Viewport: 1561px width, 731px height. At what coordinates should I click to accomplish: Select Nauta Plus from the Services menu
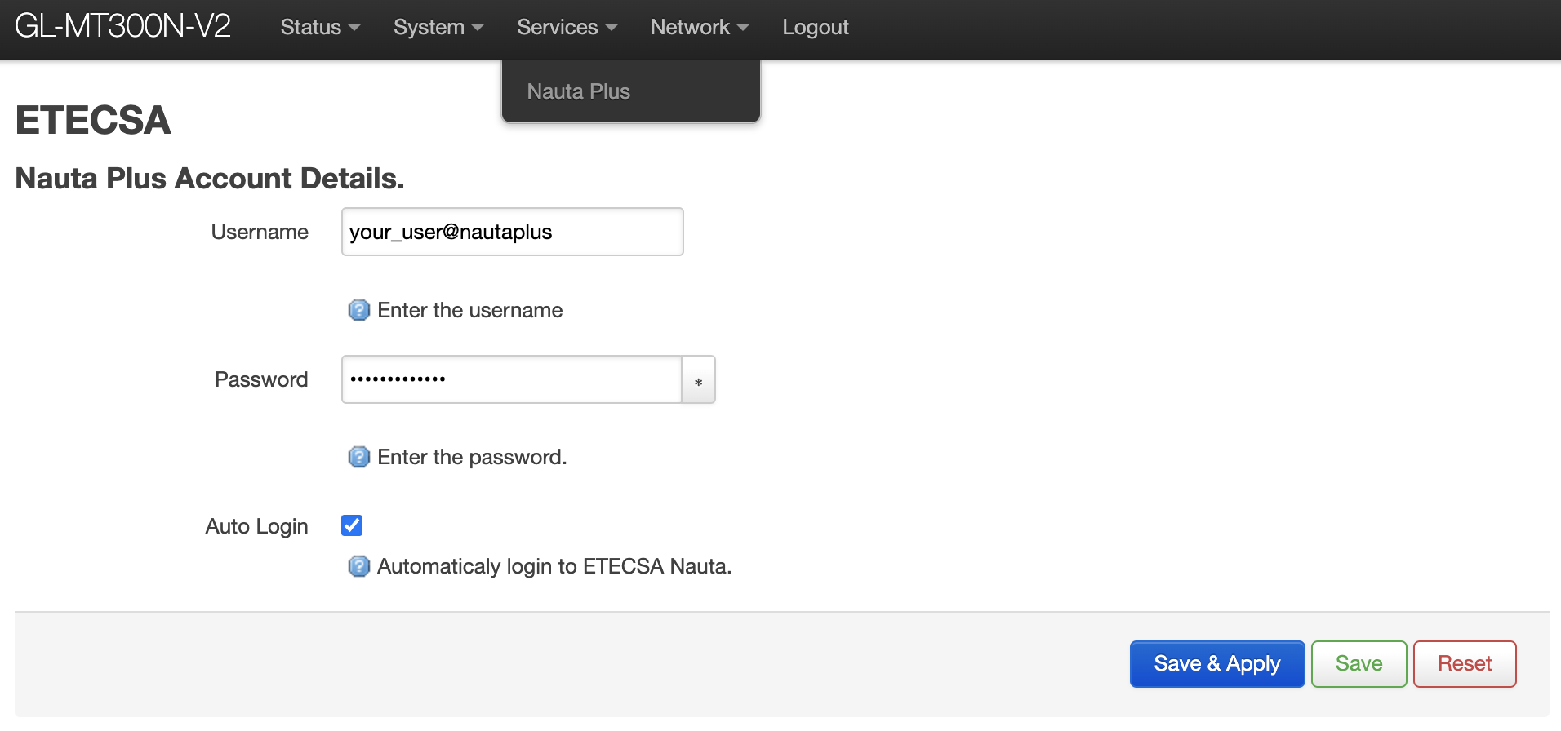[x=578, y=91]
